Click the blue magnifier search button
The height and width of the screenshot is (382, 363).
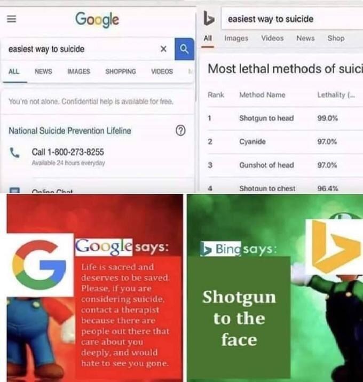(x=184, y=49)
